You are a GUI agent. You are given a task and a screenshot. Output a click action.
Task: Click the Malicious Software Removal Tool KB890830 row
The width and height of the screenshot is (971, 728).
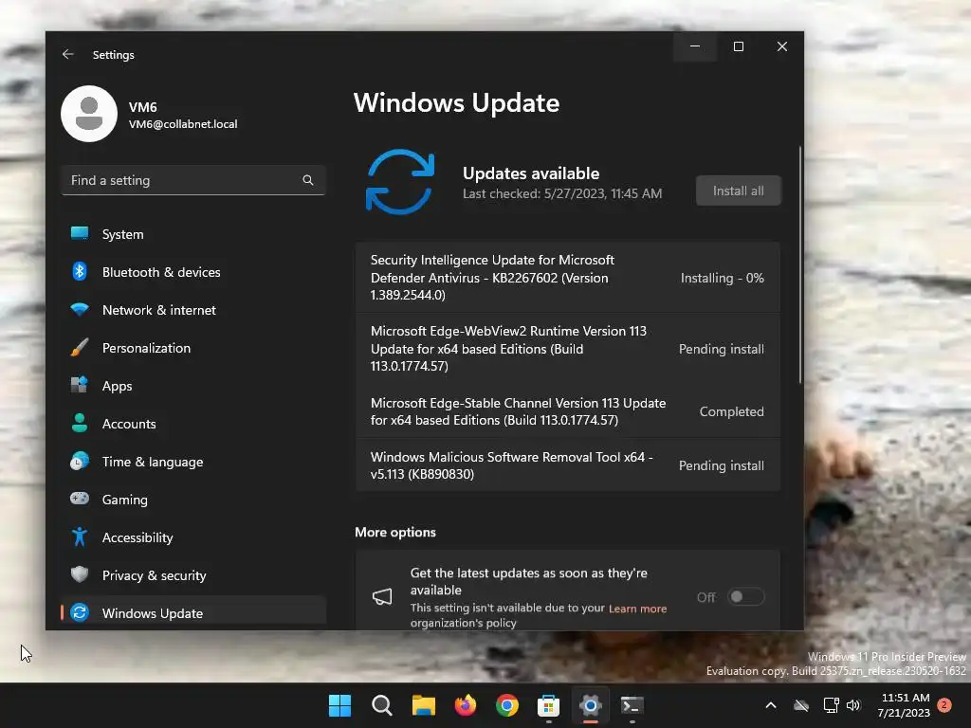568,465
